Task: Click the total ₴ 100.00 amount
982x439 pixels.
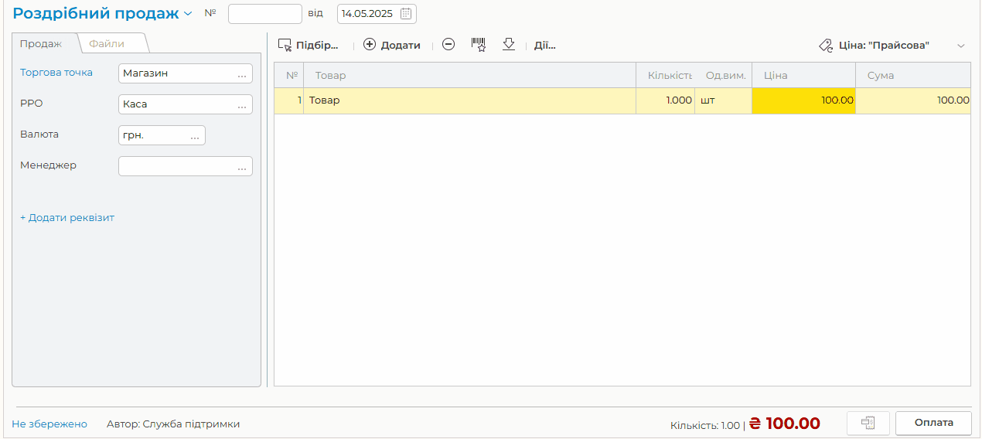Action: [x=785, y=424]
